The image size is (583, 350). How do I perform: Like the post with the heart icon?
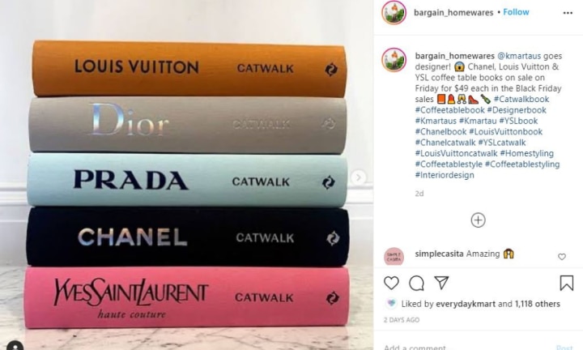point(391,283)
